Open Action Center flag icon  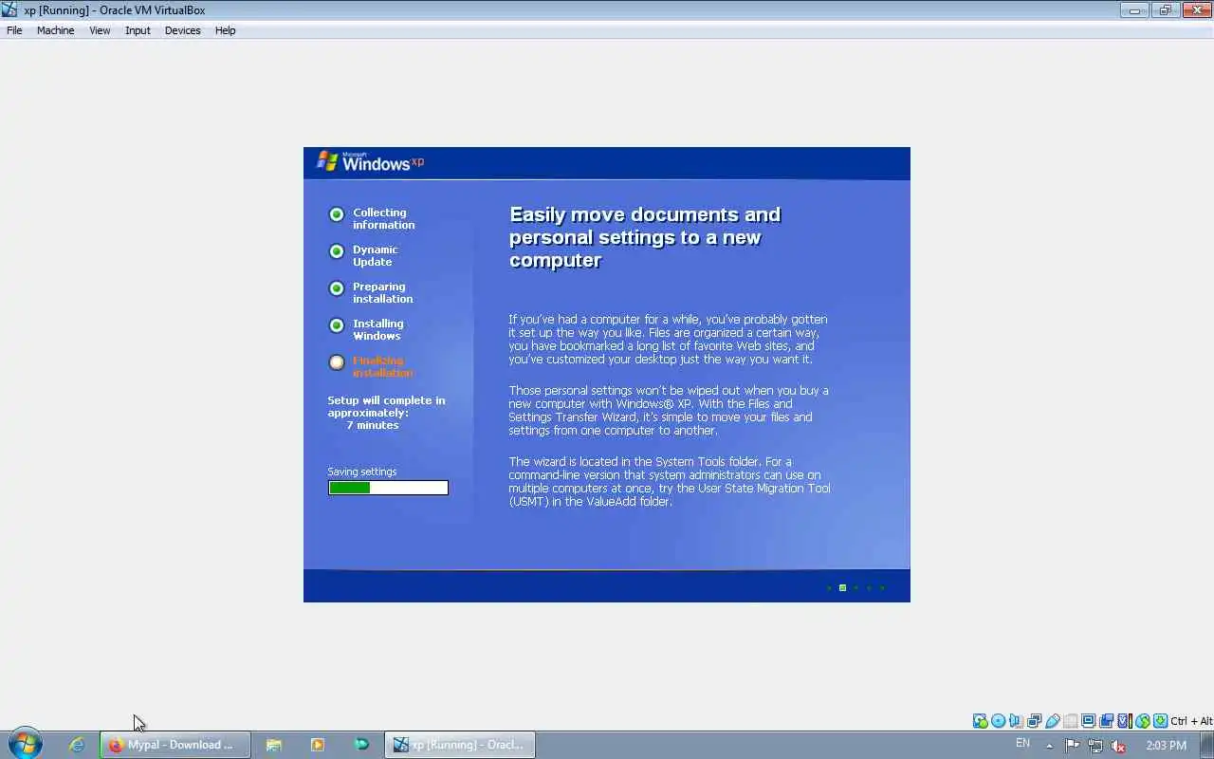1073,746
